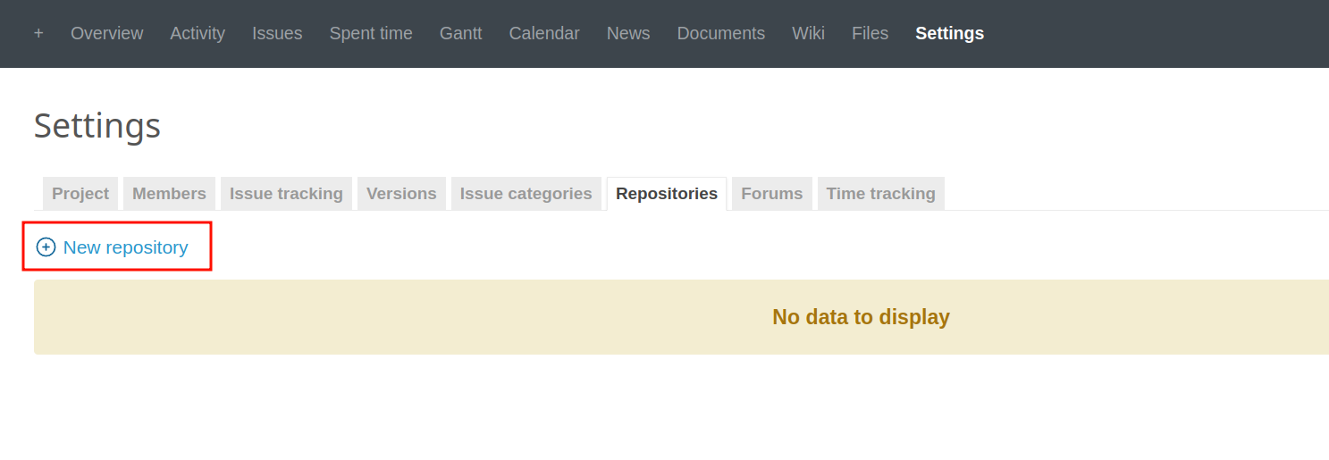1329x460 pixels.
Task: View the Spent time page
Action: 371,33
